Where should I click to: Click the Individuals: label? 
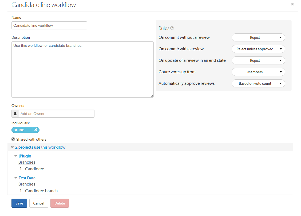tap(21, 123)
